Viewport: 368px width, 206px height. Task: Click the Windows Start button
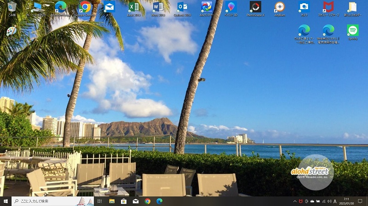(6, 201)
